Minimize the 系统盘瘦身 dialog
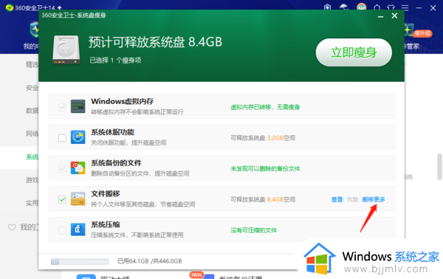 coord(380,16)
